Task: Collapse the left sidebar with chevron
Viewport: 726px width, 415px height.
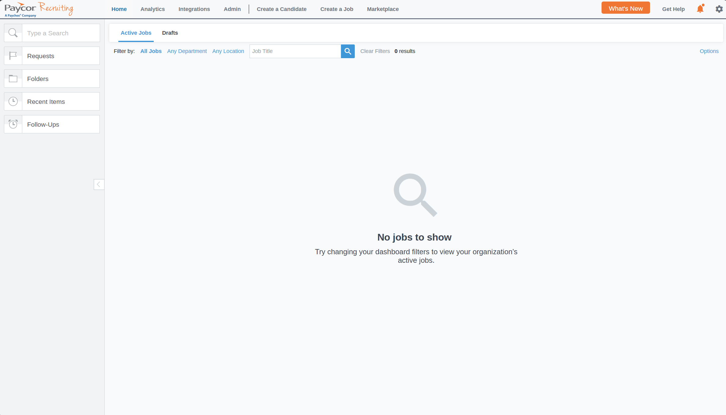Action: 99,185
